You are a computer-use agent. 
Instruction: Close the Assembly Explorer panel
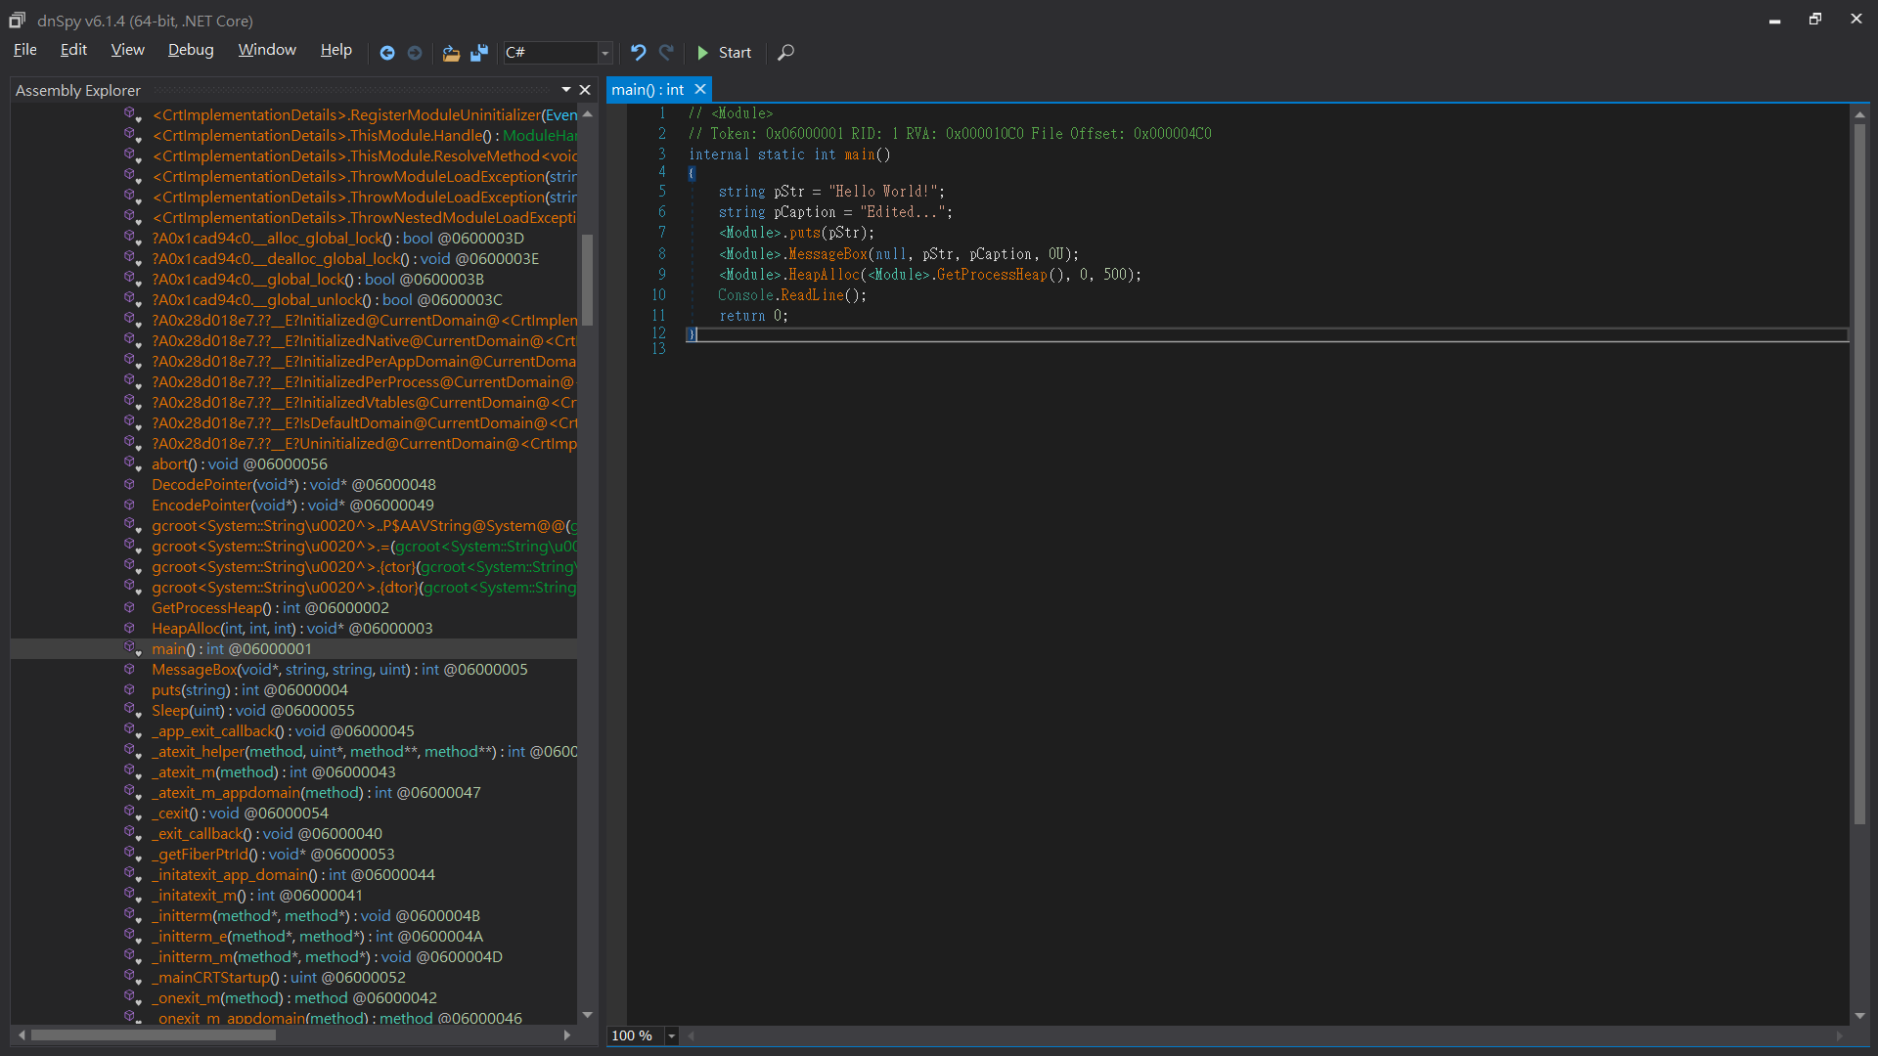tap(585, 90)
